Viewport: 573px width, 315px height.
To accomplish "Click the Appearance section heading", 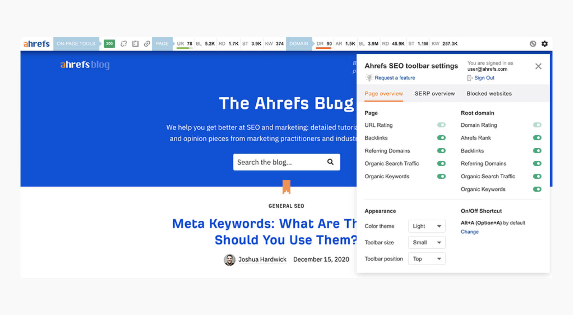I will coord(380,211).
